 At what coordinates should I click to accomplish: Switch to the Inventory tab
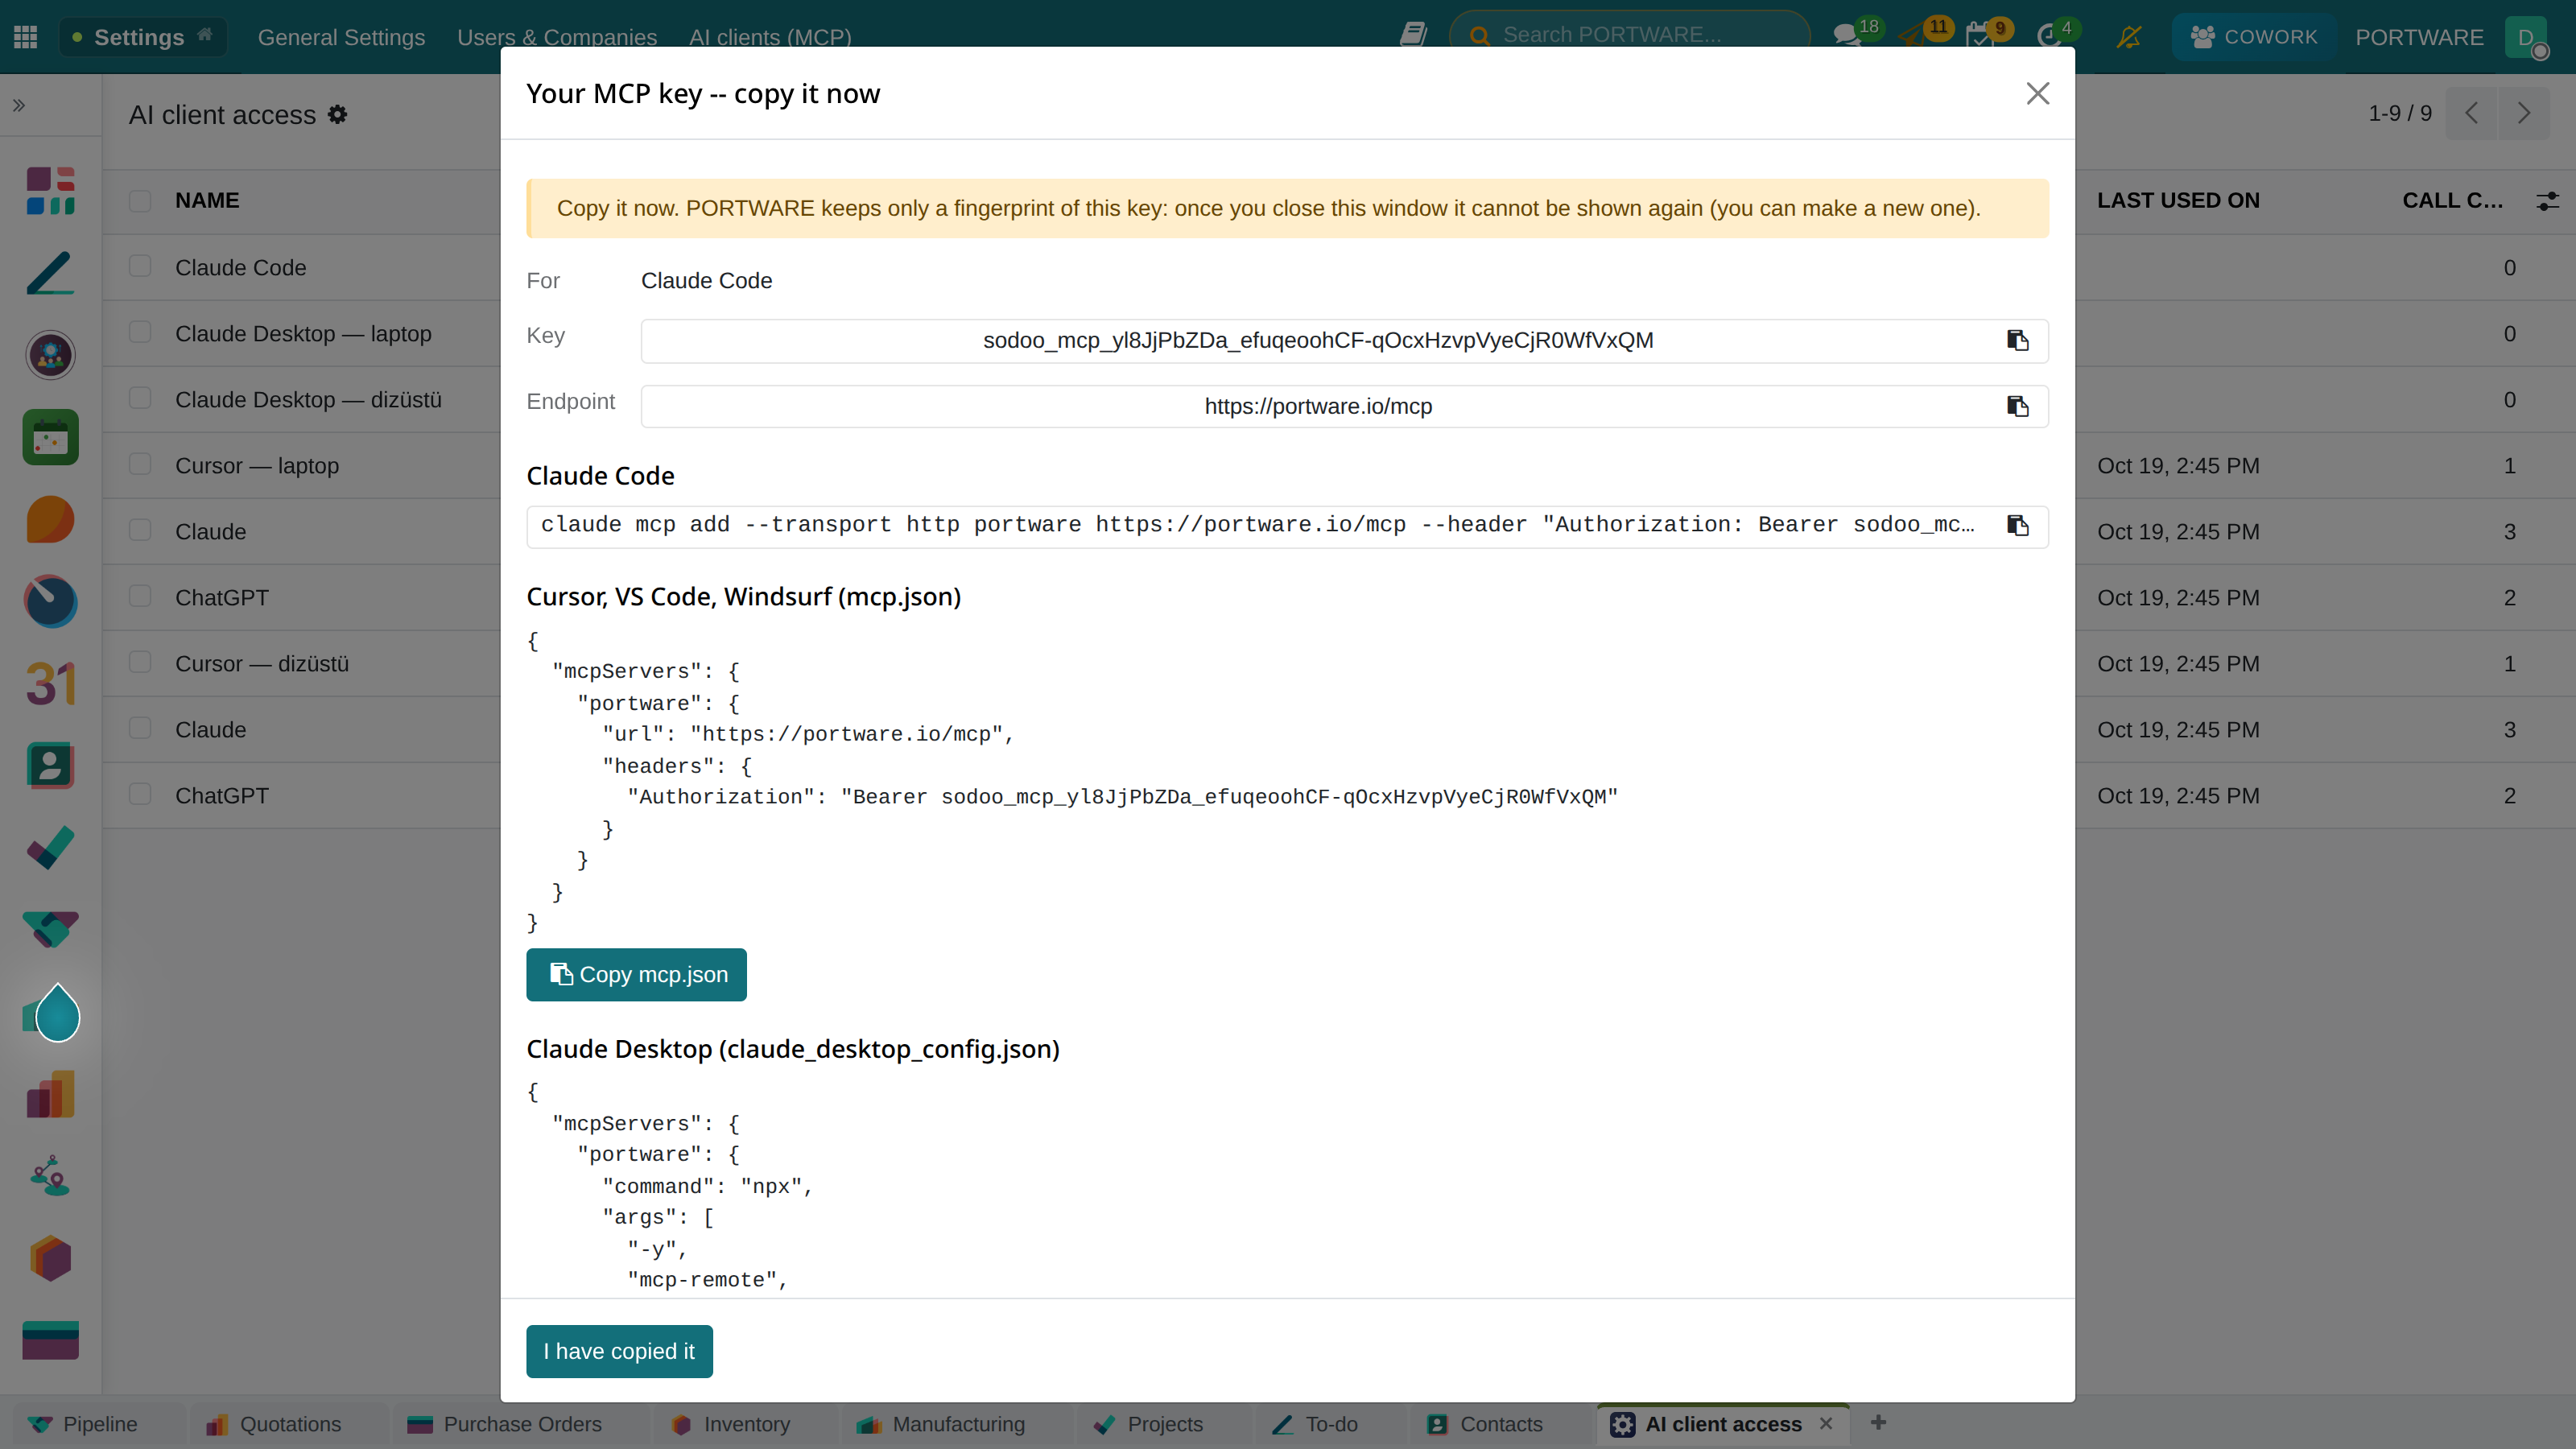pos(745,1424)
